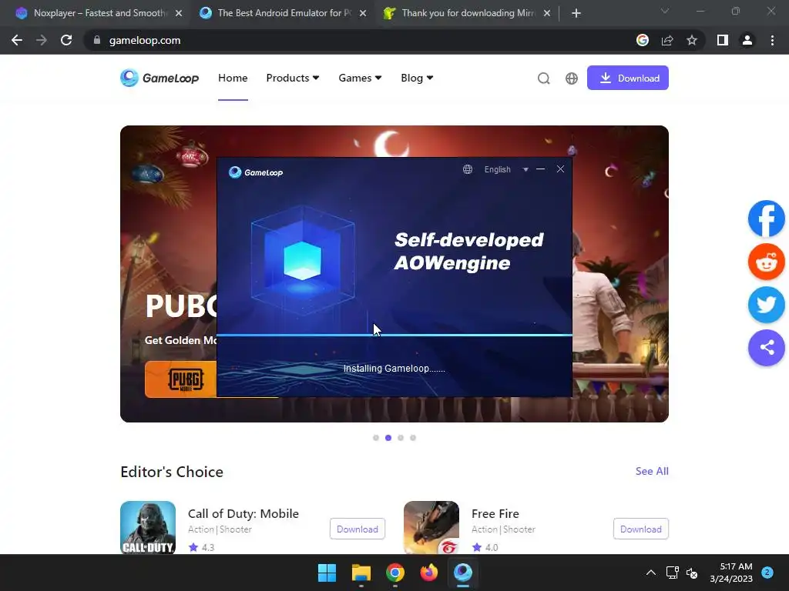Expand the Products dropdown menu
Screen dimensions: 789x591
pyautogui.click(x=292, y=78)
